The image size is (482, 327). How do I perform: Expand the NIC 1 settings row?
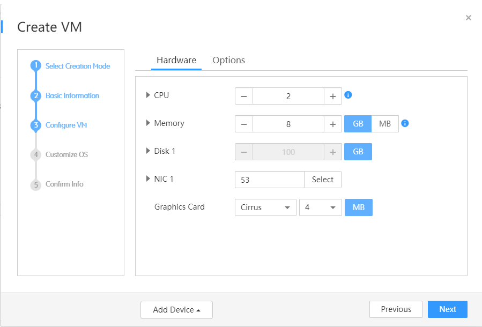[x=149, y=179]
